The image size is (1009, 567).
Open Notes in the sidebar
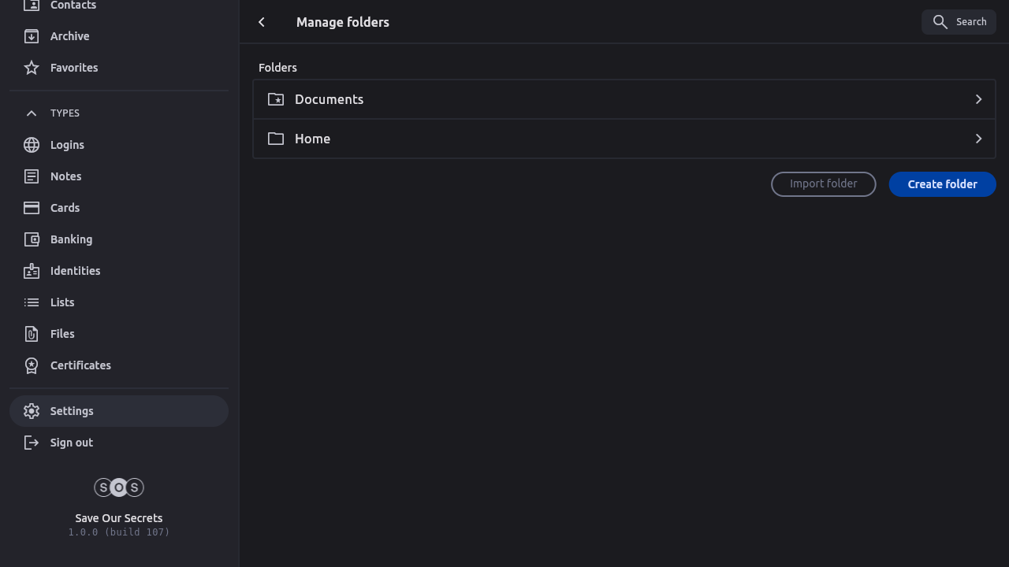pyautogui.click(x=66, y=176)
